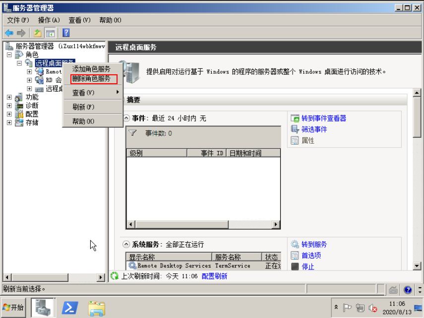The image size is (424, 318).
Task: Expand the RD 会 tree subnode
Action: (x=29, y=80)
